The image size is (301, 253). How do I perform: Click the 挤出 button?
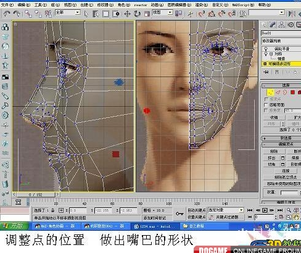[x=271, y=158]
